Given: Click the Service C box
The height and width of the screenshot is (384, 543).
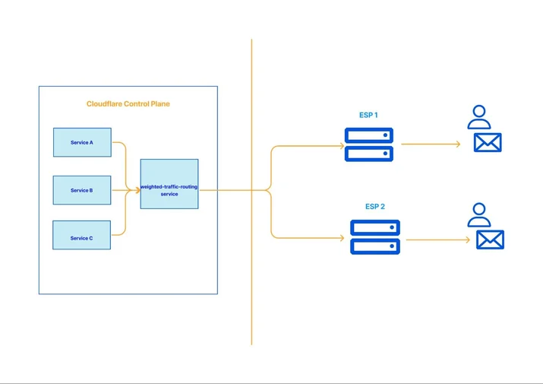Looking at the screenshot, I should click(82, 235).
